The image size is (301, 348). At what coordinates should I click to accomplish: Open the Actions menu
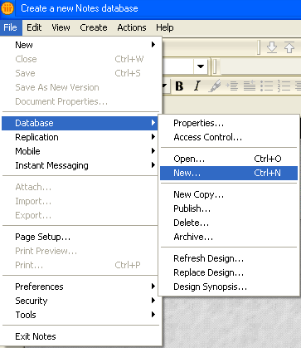(132, 27)
